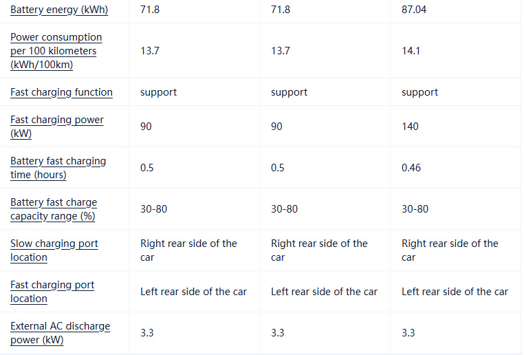
Task: Click the first model's 71.8 battery energy cell
Action: pyautogui.click(x=150, y=10)
